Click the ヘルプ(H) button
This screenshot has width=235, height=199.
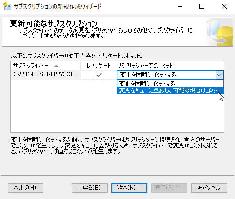[x=25, y=188]
